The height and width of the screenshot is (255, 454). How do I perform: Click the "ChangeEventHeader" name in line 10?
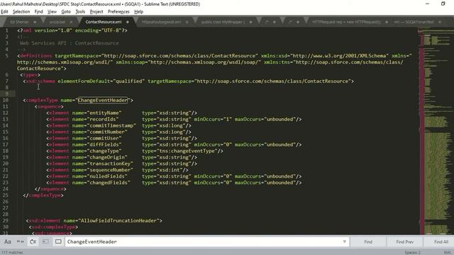[102, 100]
